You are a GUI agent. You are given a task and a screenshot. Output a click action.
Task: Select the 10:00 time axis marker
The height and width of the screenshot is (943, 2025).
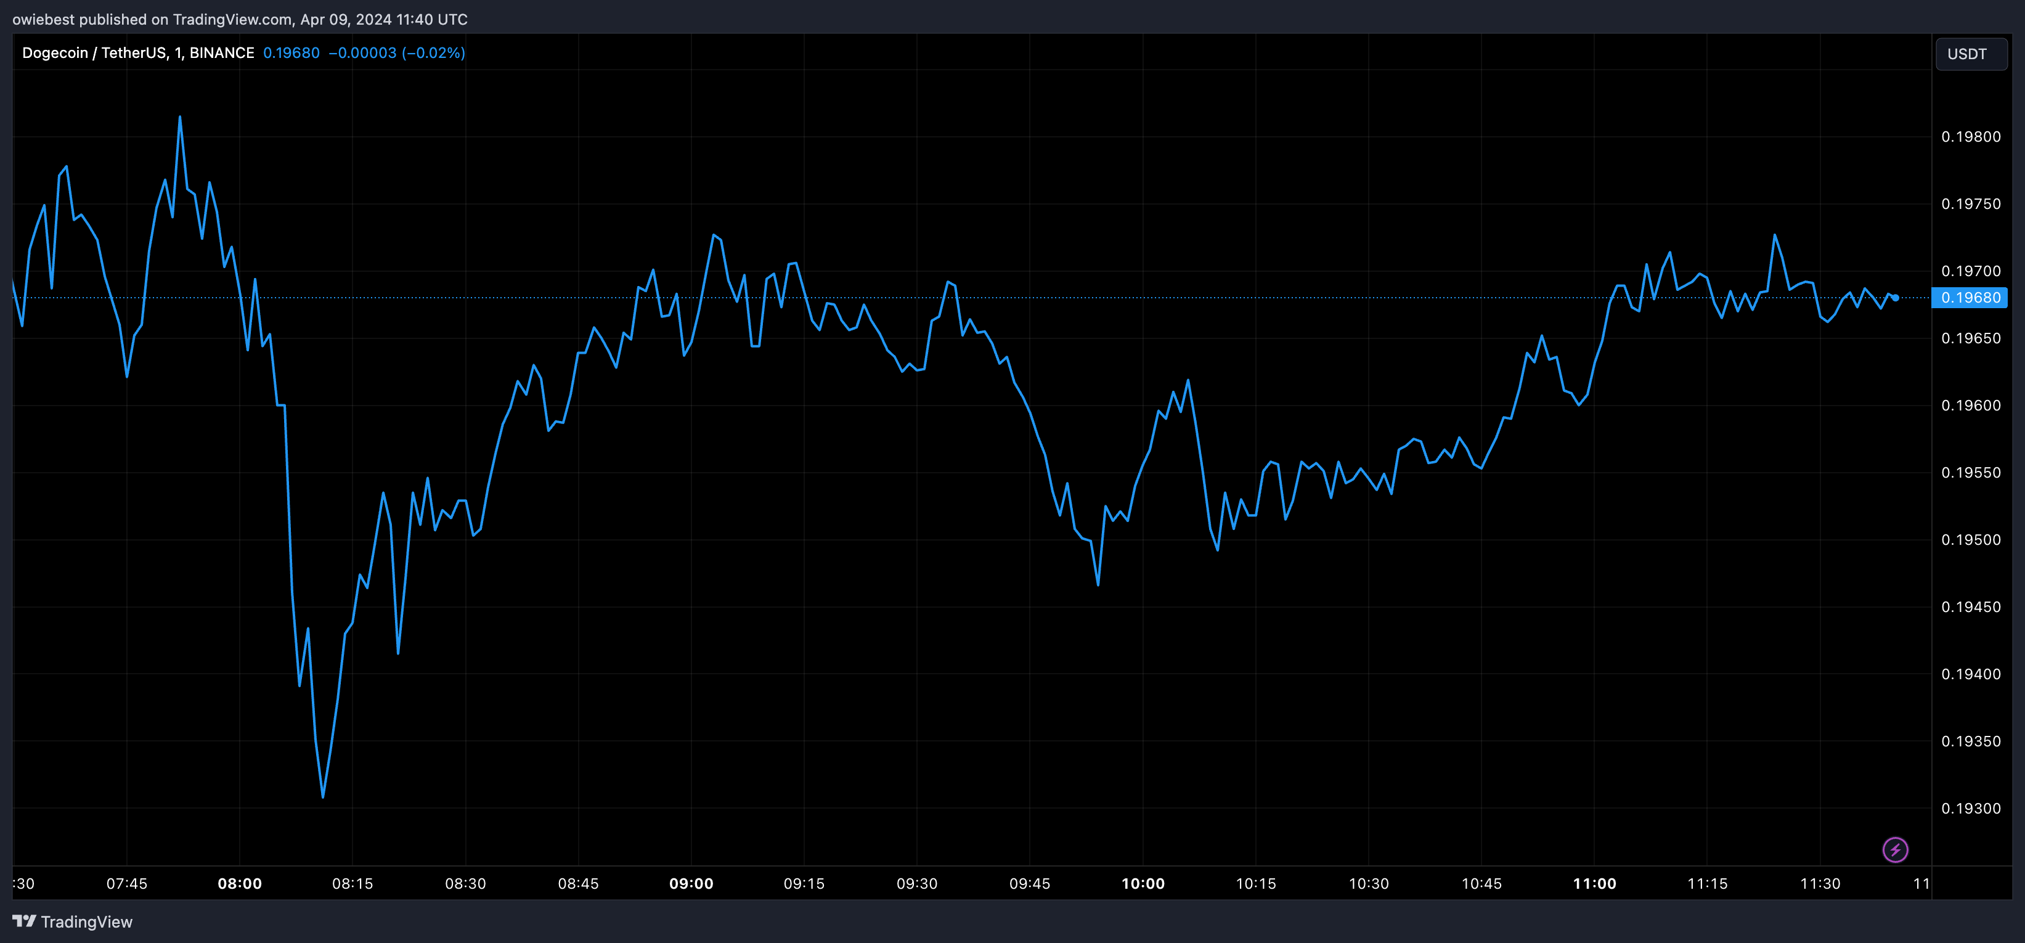pyautogui.click(x=1143, y=883)
